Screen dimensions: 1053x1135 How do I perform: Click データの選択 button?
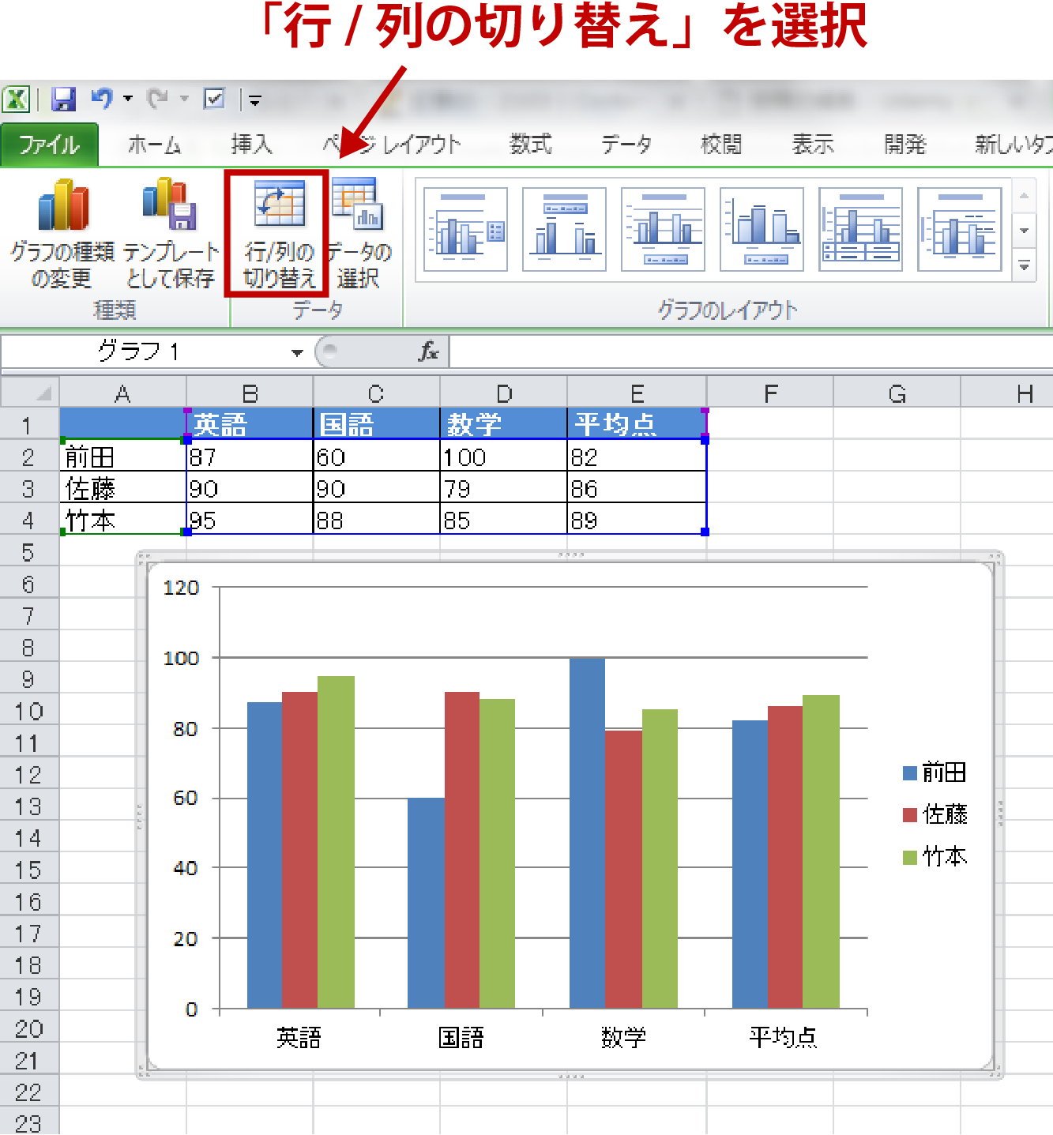coord(359,233)
